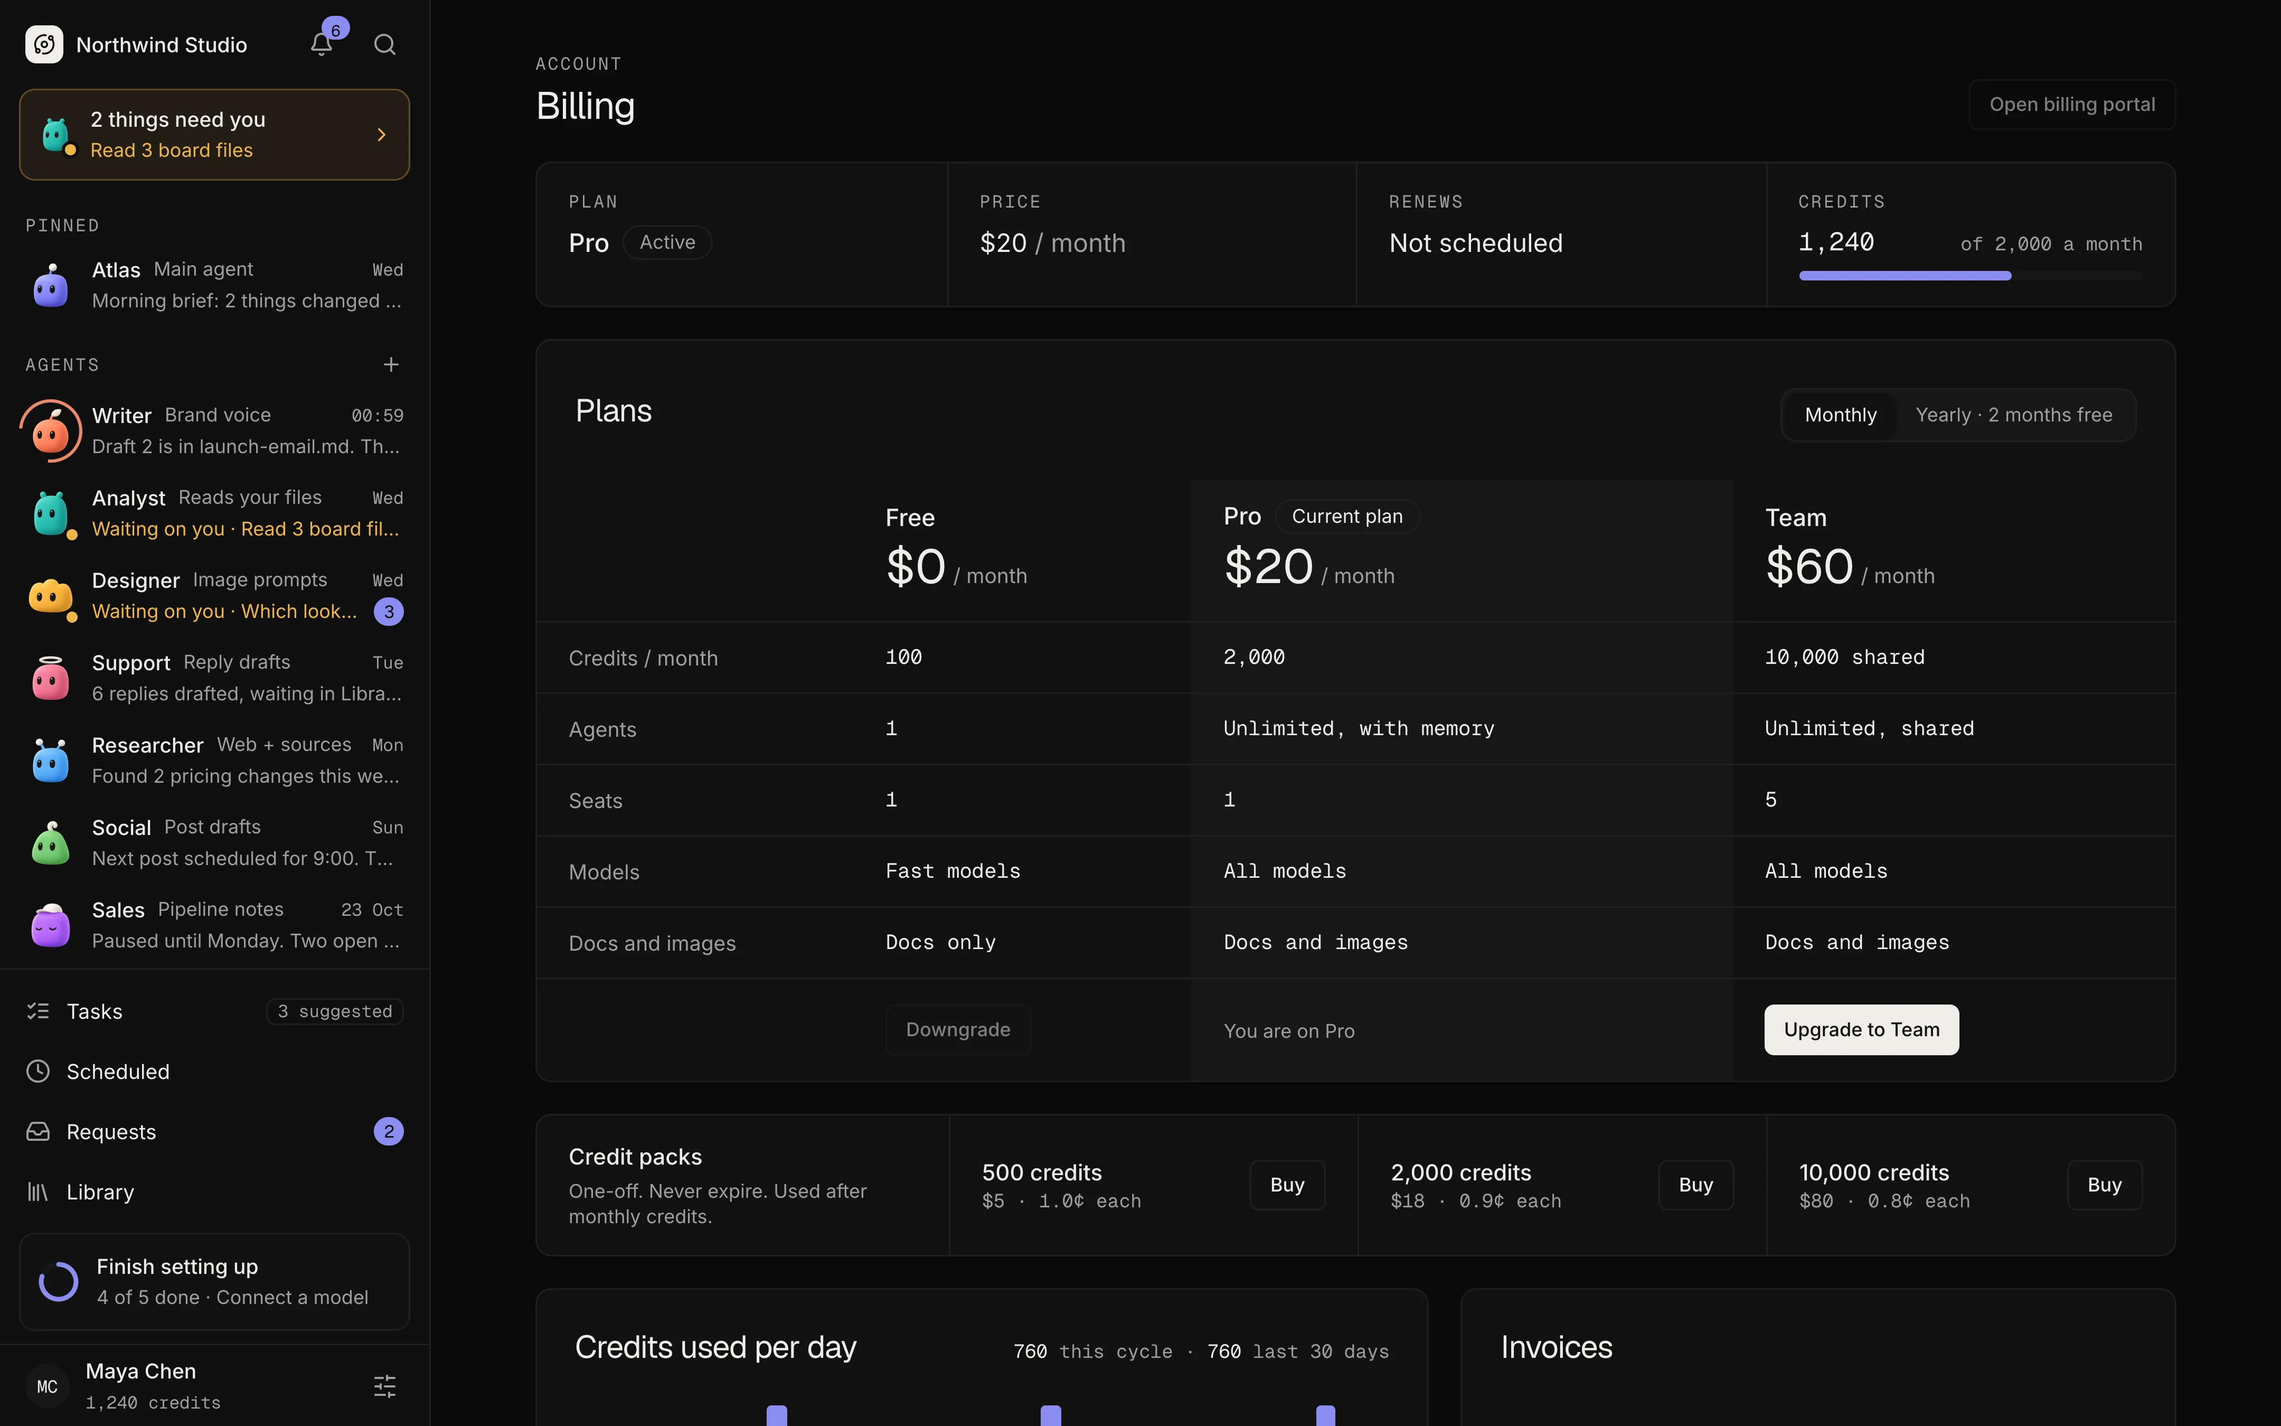Click the credits usage progress bar
This screenshot has height=1426, width=2281.
(x=1970, y=275)
